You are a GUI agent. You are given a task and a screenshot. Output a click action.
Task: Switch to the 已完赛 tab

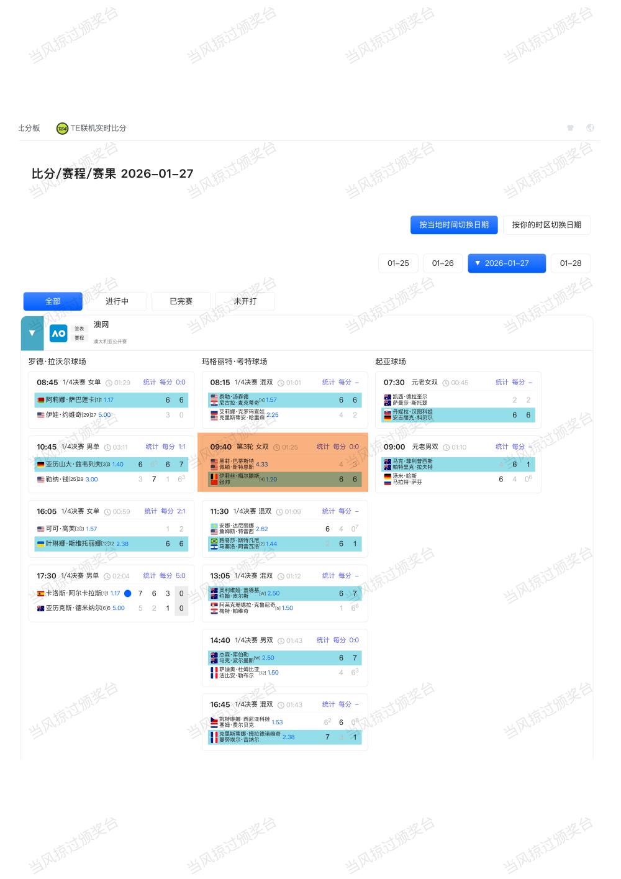tap(181, 301)
